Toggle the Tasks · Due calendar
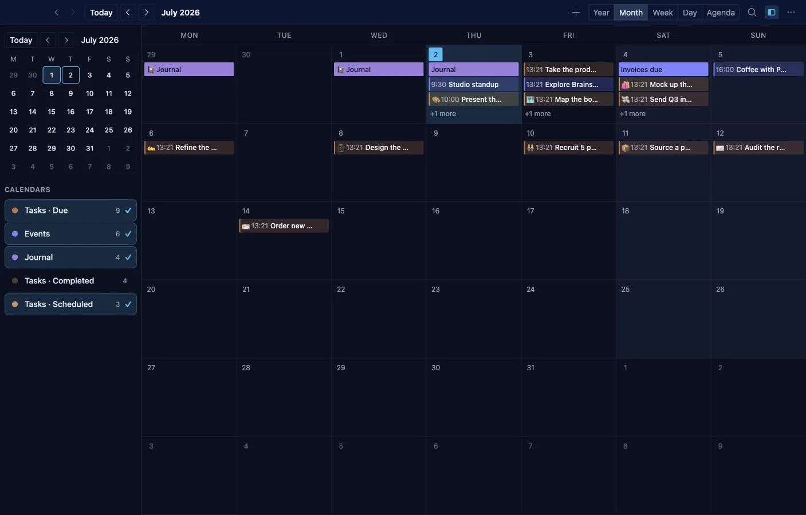This screenshot has width=806, height=515. coord(70,210)
